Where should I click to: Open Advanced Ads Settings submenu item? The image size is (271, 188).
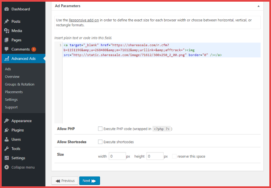(11, 100)
